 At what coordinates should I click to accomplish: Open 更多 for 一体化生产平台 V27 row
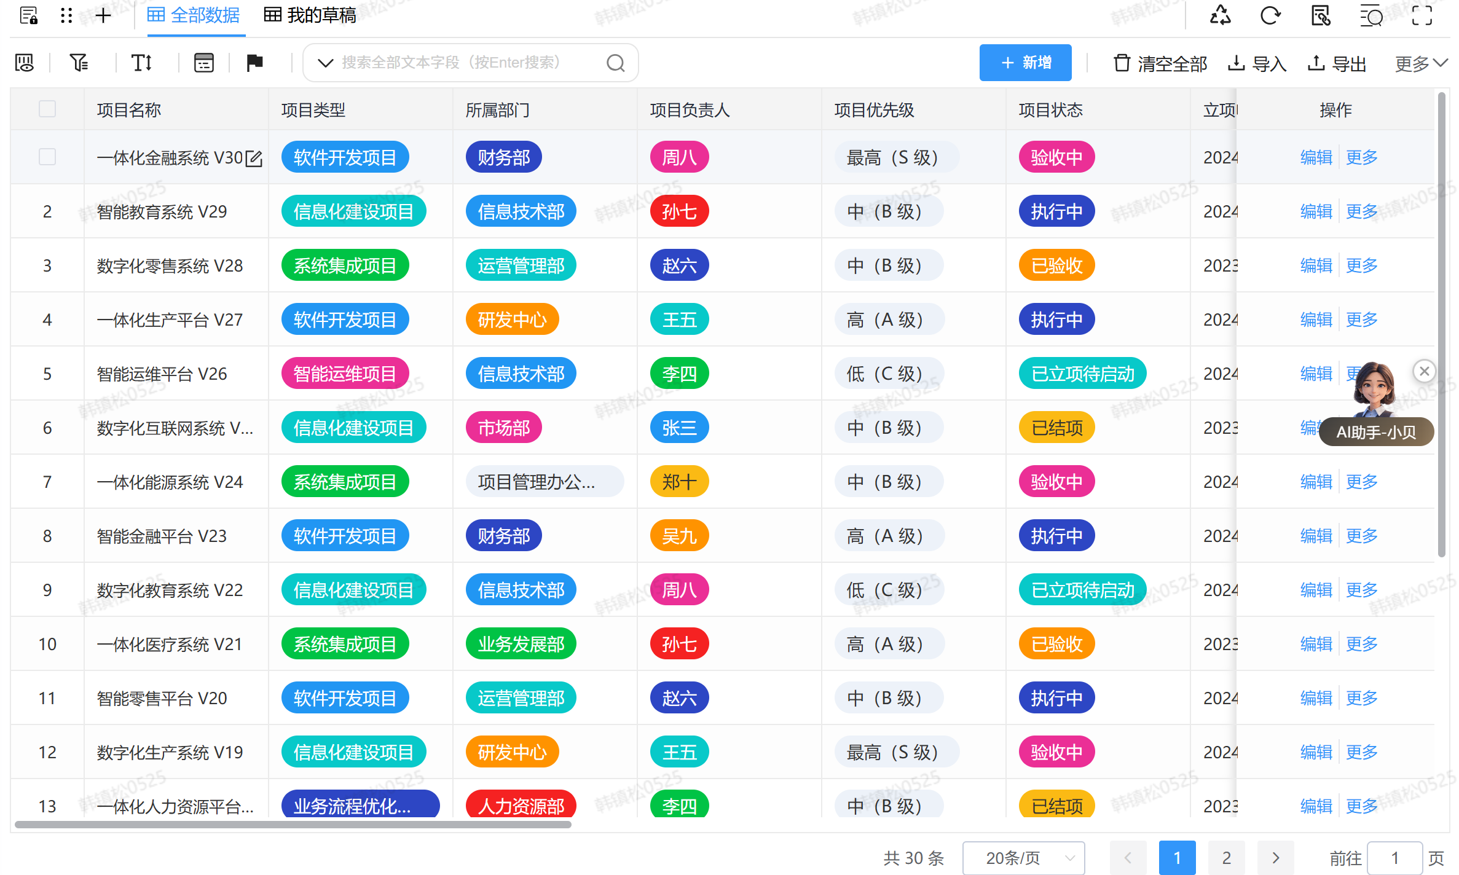coord(1361,320)
